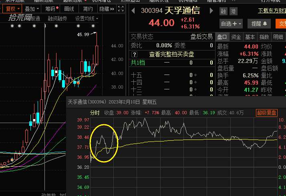Click popup title 天孚通信(300394) 2023年2月10日
The height and width of the screenshot is (196, 286).
[x=104, y=102]
